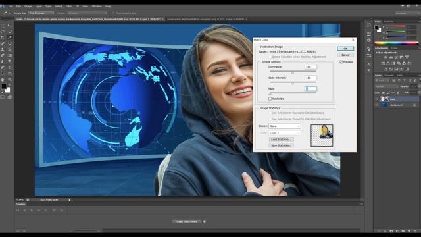Select the Zoom tool
421x237 pixels.
10,80
